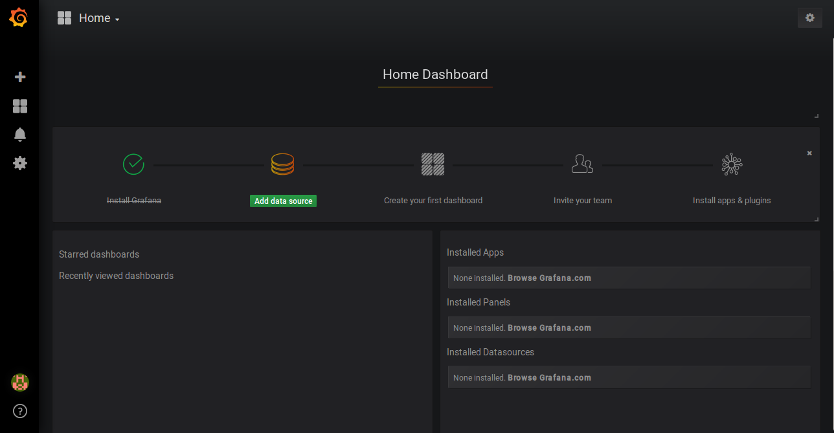
Task: Click the Install Grafana completed checkmark
Action: [x=133, y=164]
